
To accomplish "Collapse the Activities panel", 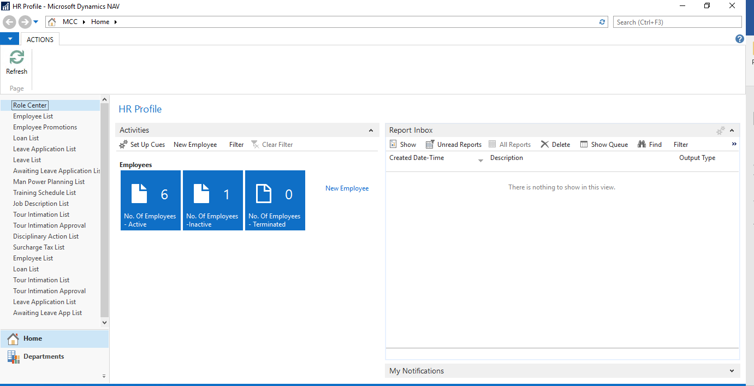I will [x=371, y=130].
